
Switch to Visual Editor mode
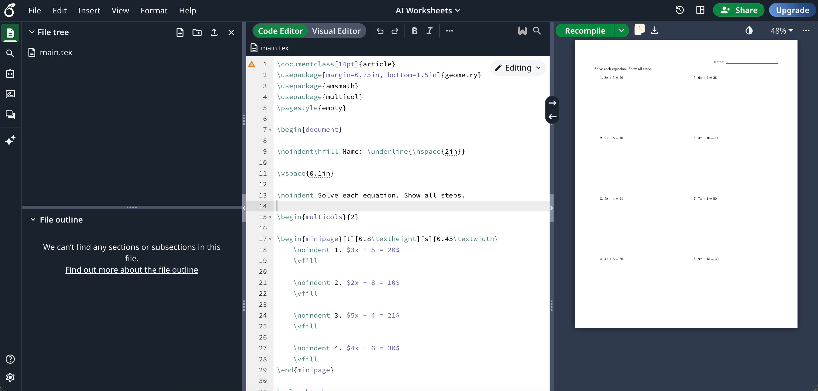336,31
